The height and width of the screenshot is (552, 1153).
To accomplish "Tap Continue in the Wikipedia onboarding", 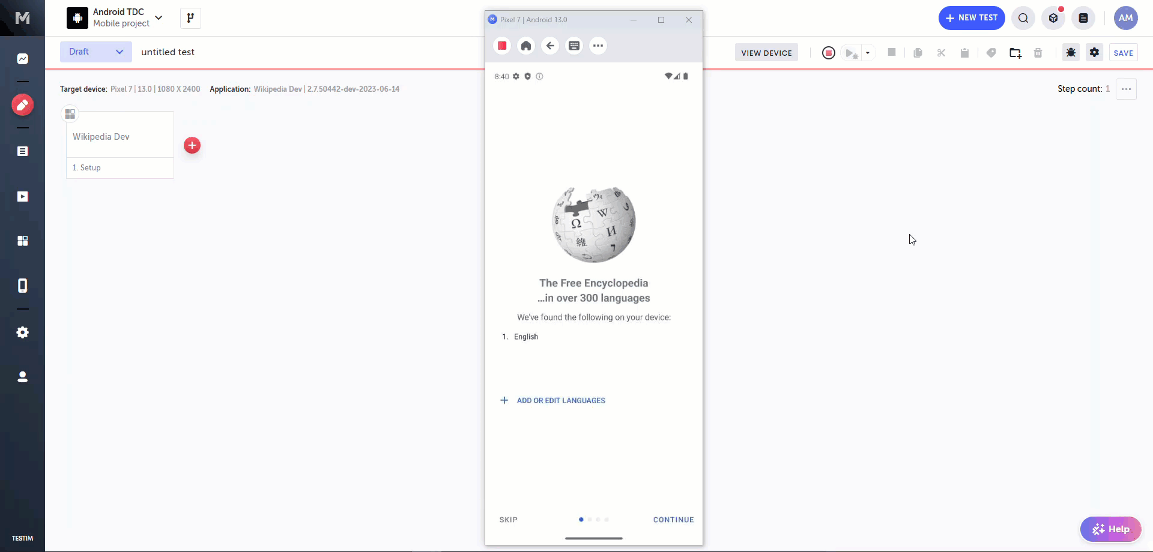I will [x=673, y=520].
